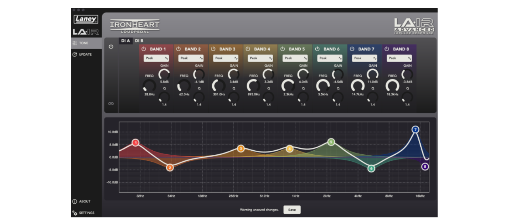The image size is (517, 221).
Task: Open Band 1 Peak filter type dropdown
Action: pos(157,58)
